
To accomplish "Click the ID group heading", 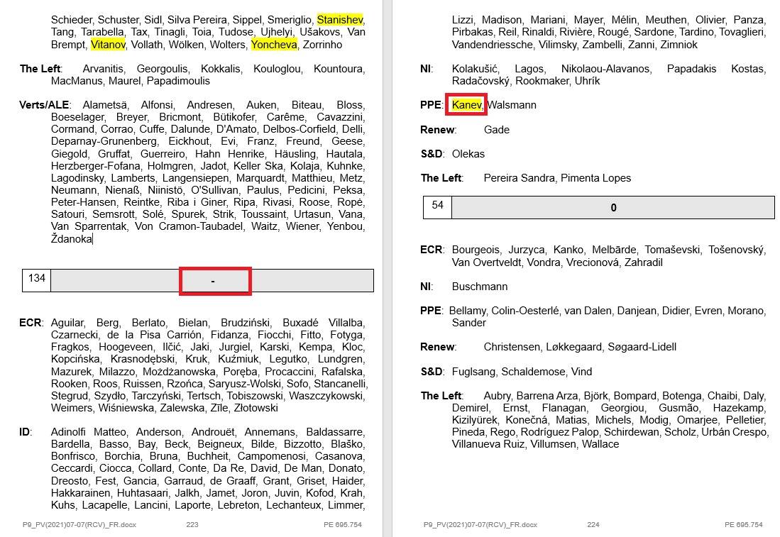I will [26, 432].
